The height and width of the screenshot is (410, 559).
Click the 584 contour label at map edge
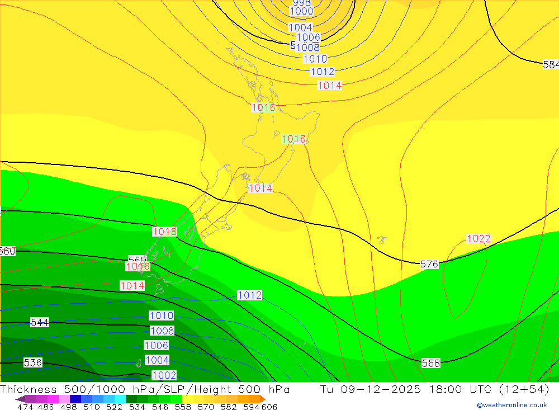(x=551, y=64)
